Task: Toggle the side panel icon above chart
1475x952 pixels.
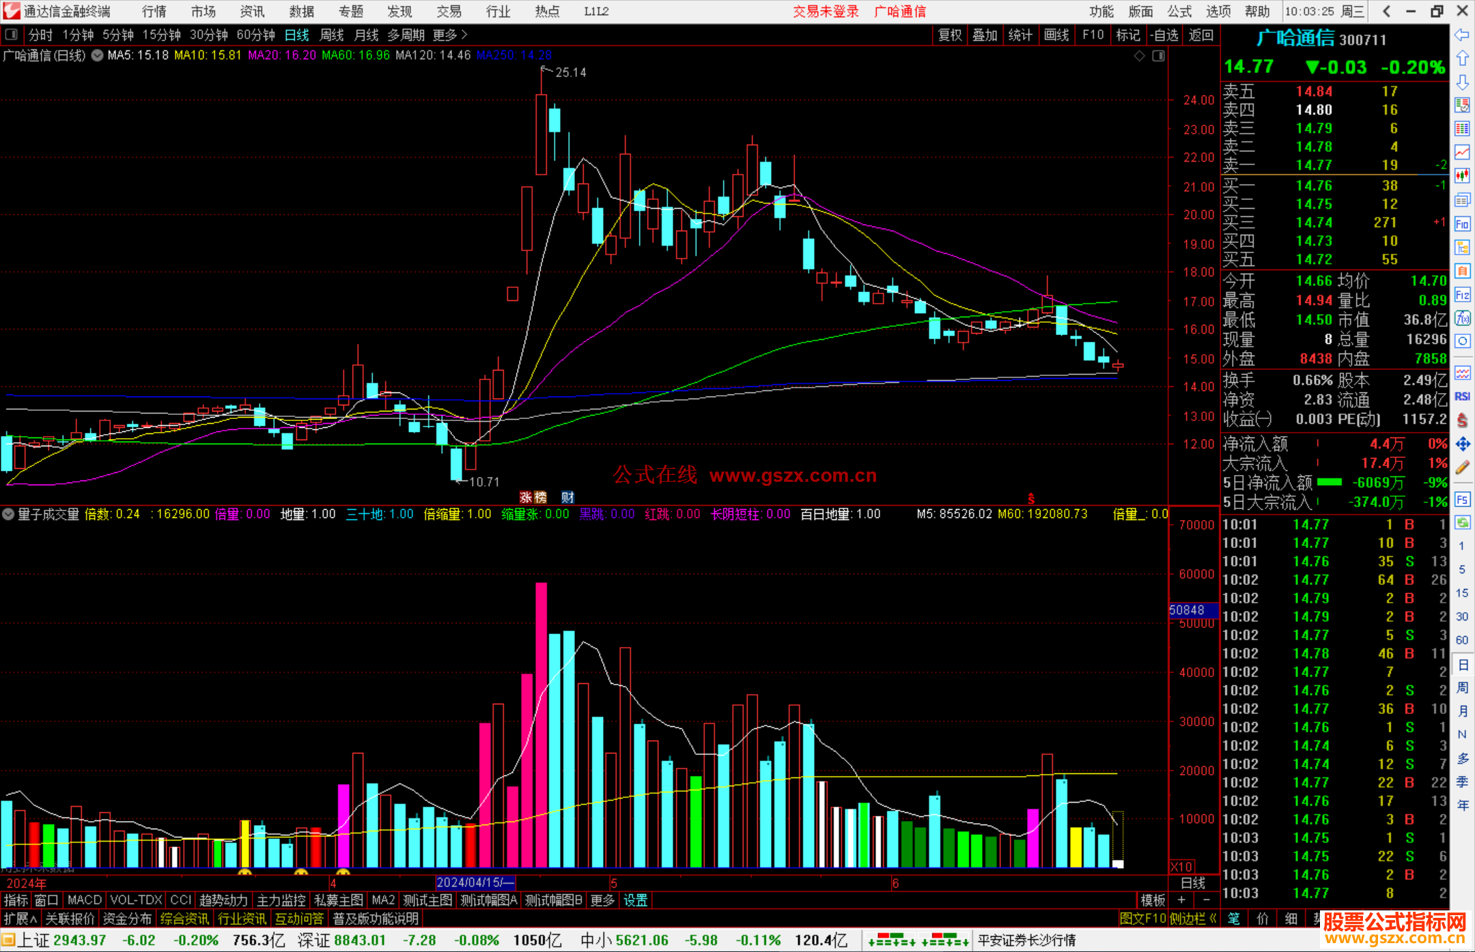Action: [x=1159, y=56]
